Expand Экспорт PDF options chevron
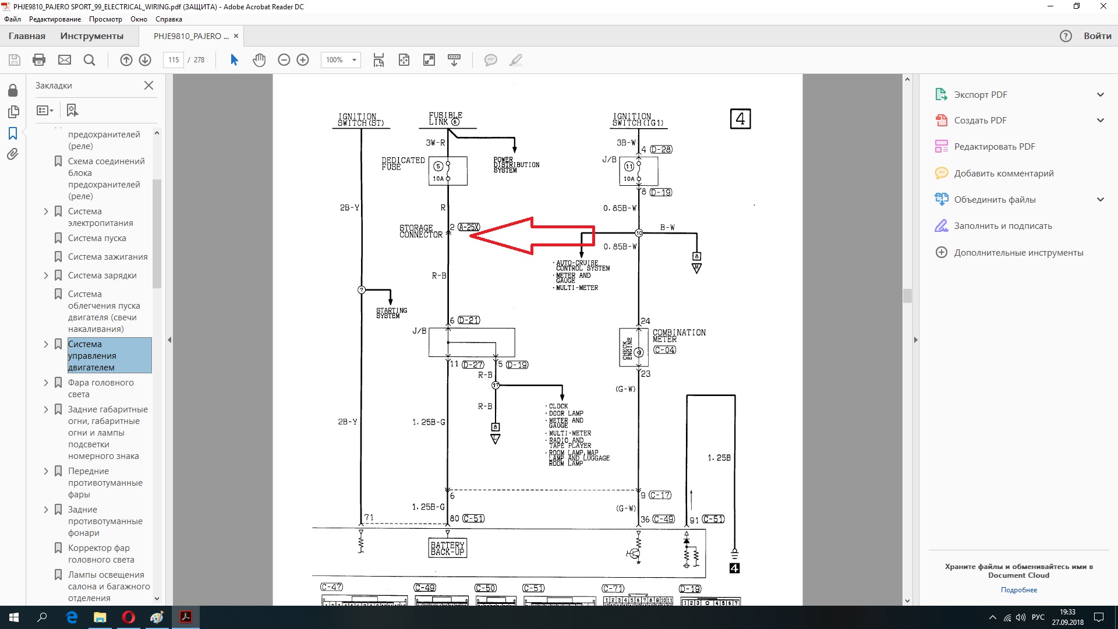Image resolution: width=1118 pixels, height=629 pixels. point(1100,94)
